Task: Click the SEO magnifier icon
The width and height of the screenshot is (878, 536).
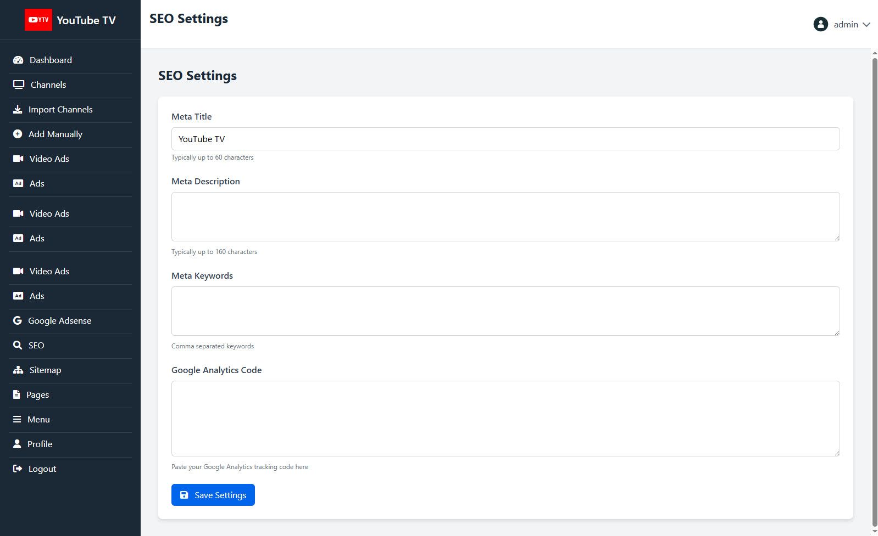Action: coord(18,346)
